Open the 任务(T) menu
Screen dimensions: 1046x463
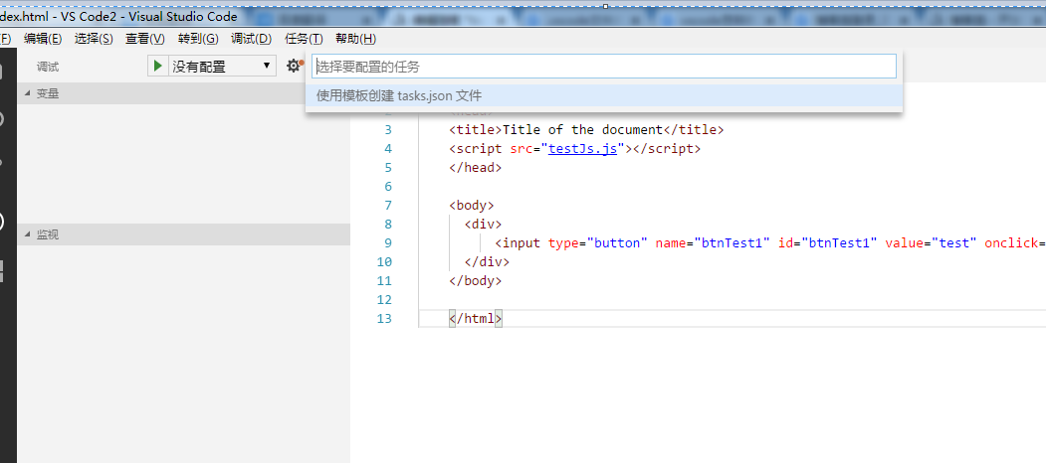click(304, 39)
